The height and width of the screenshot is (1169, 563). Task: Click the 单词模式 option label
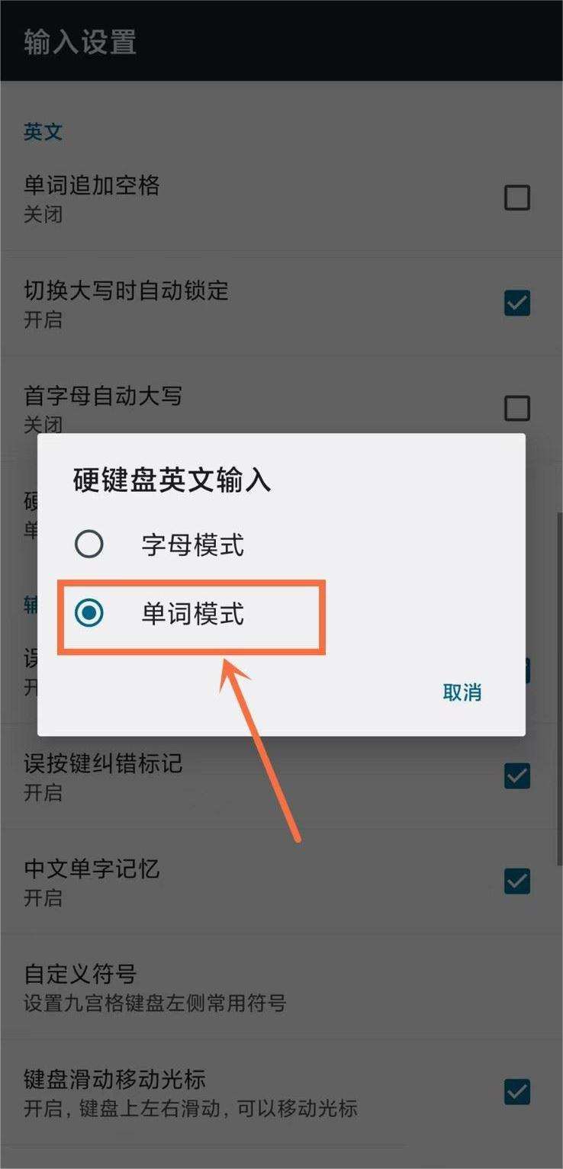pyautogui.click(x=193, y=614)
